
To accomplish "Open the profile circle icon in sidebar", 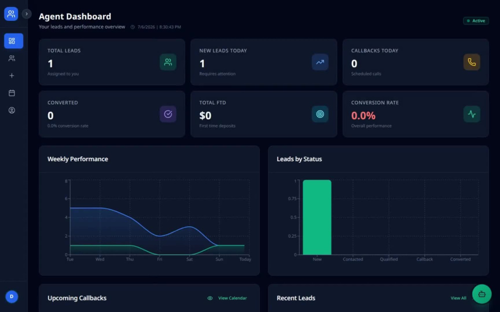I will click(x=12, y=110).
